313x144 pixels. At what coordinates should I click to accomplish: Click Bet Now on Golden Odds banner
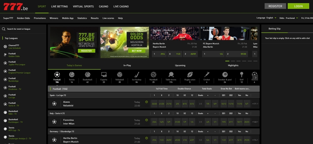[137, 51]
